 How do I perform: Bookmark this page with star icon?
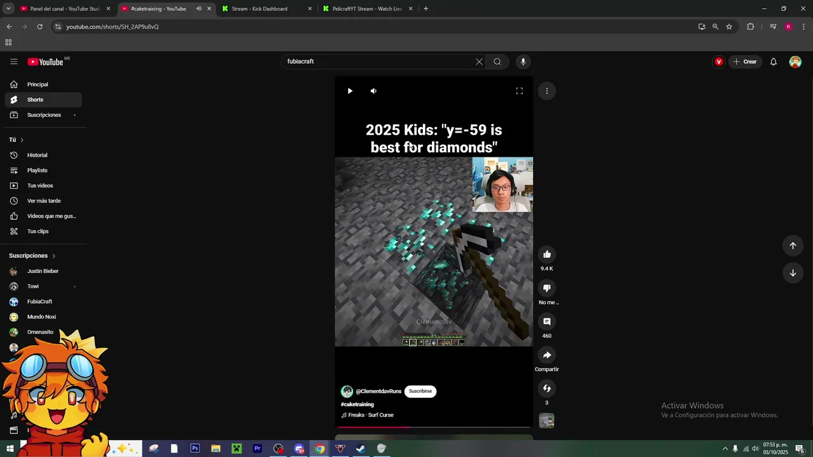(729, 27)
